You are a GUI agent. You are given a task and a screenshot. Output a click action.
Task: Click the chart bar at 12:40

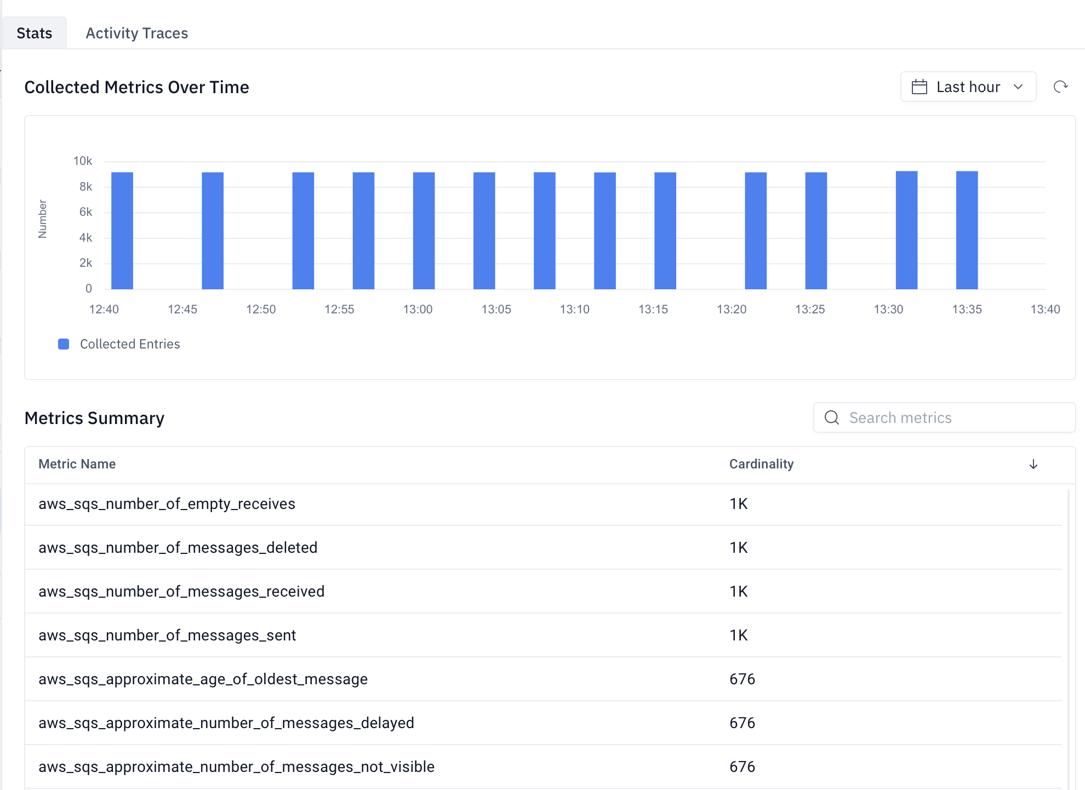pyautogui.click(x=122, y=230)
